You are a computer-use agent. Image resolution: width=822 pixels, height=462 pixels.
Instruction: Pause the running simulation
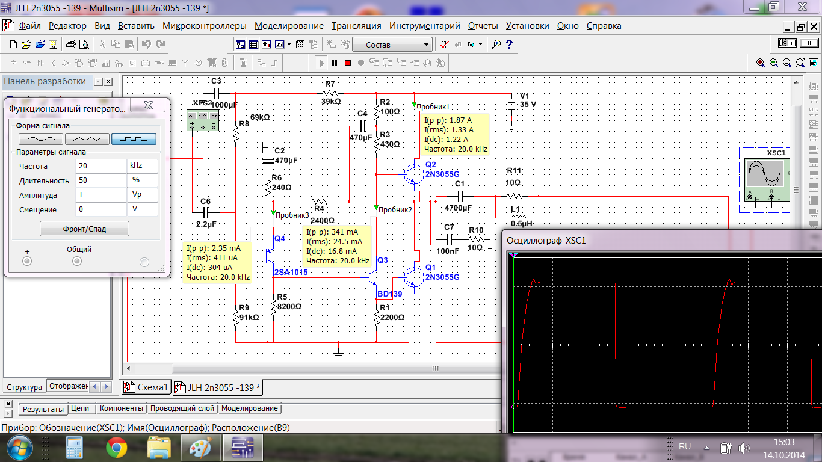pyautogui.click(x=335, y=63)
